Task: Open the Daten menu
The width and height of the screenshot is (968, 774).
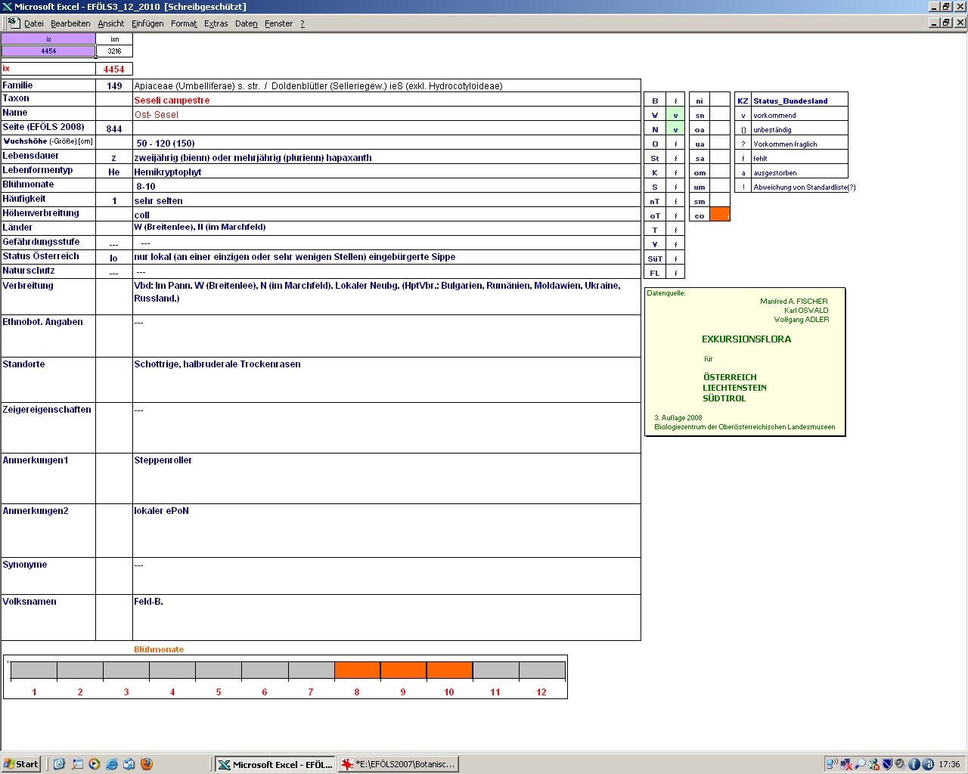Action: (x=246, y=23)
